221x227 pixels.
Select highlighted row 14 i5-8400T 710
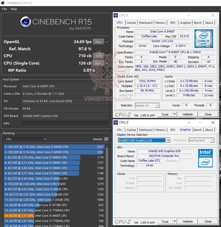[54, 216]
